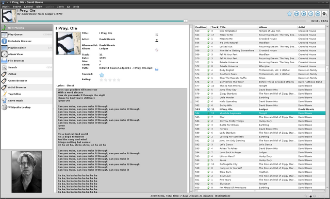Screen dimensions: 330x199
Task: Sort playlist by Album column
Action: click(277, 27)
